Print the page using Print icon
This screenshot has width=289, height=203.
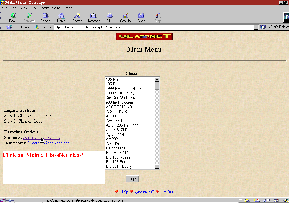pyautogui.click(x=109, y=17)
